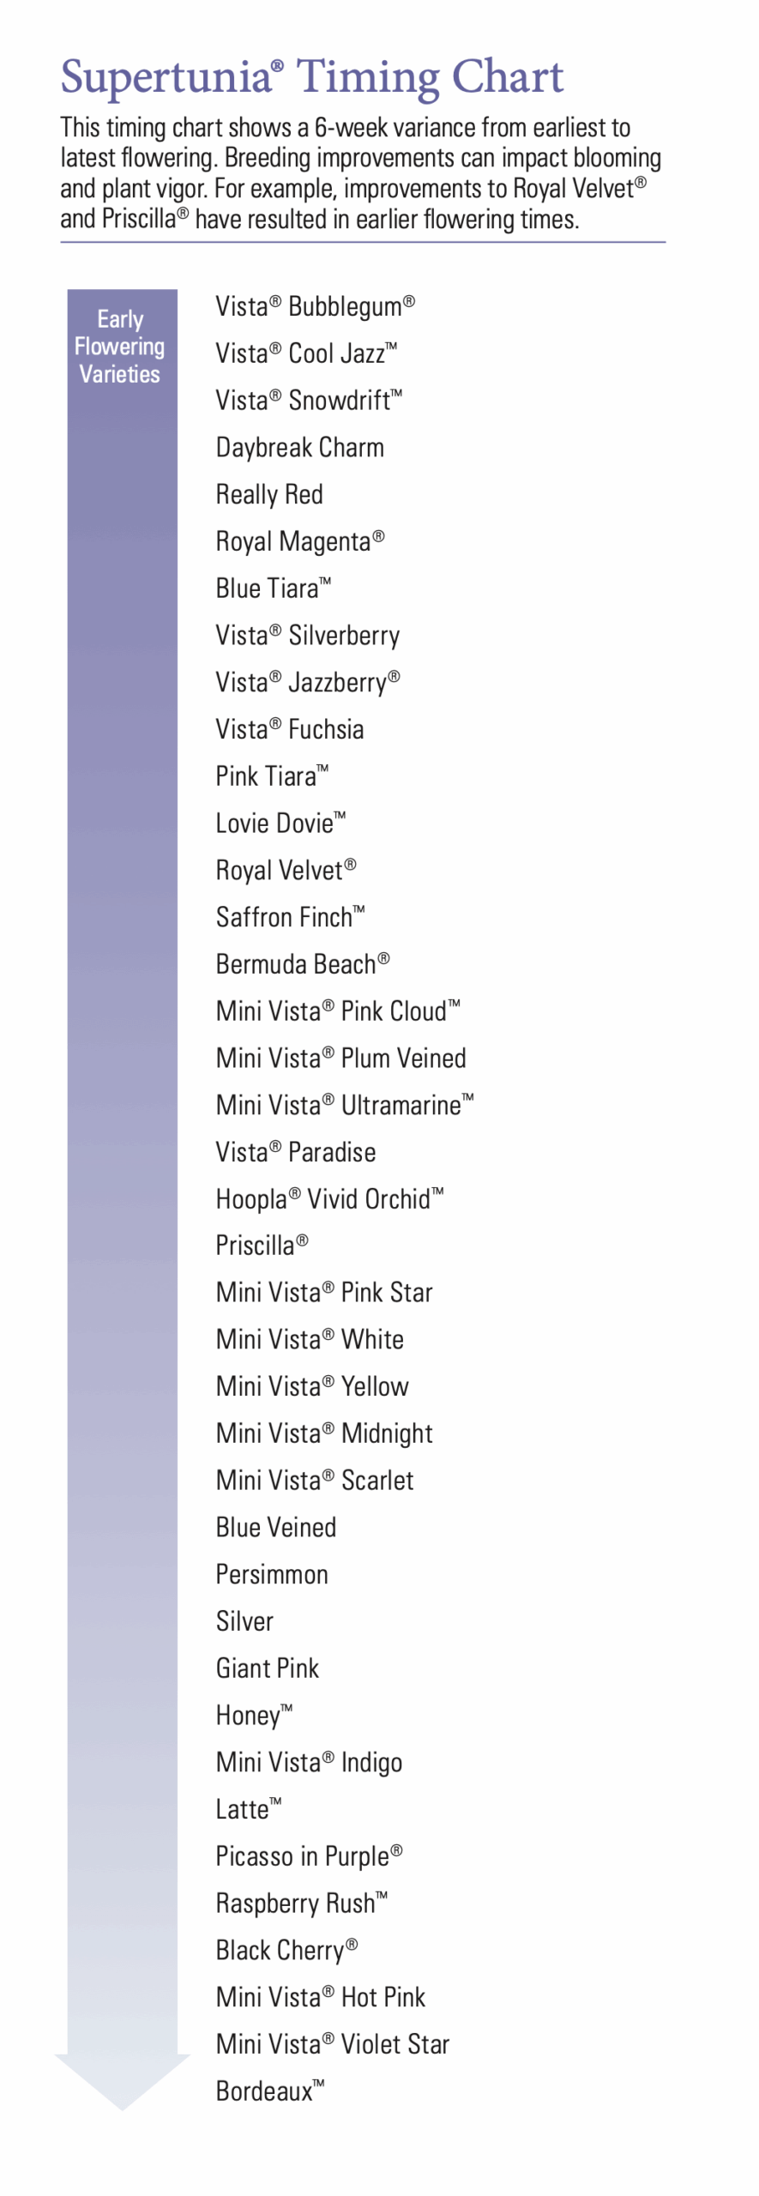759x2196 pixels.
Task: Click the Early Flowering Varieties label
Action: click(120, 347)
